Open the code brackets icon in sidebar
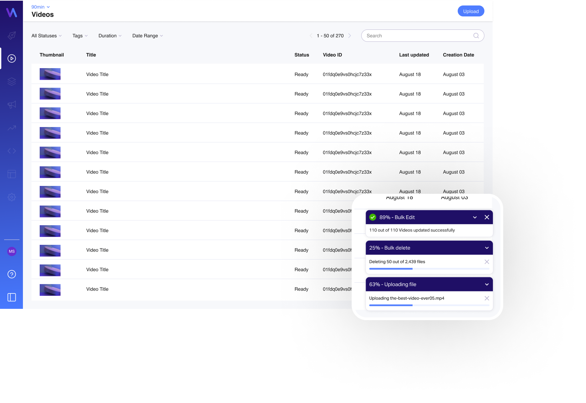The width and height of the screenshot is (586, 403). point(12,151)
